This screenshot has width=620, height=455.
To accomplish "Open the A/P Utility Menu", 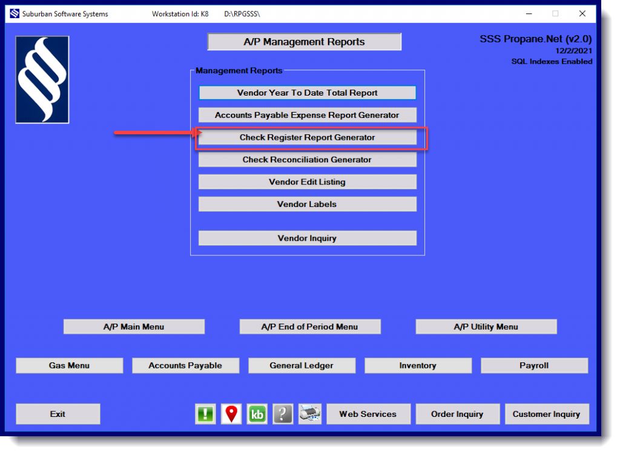I will 486,327.
